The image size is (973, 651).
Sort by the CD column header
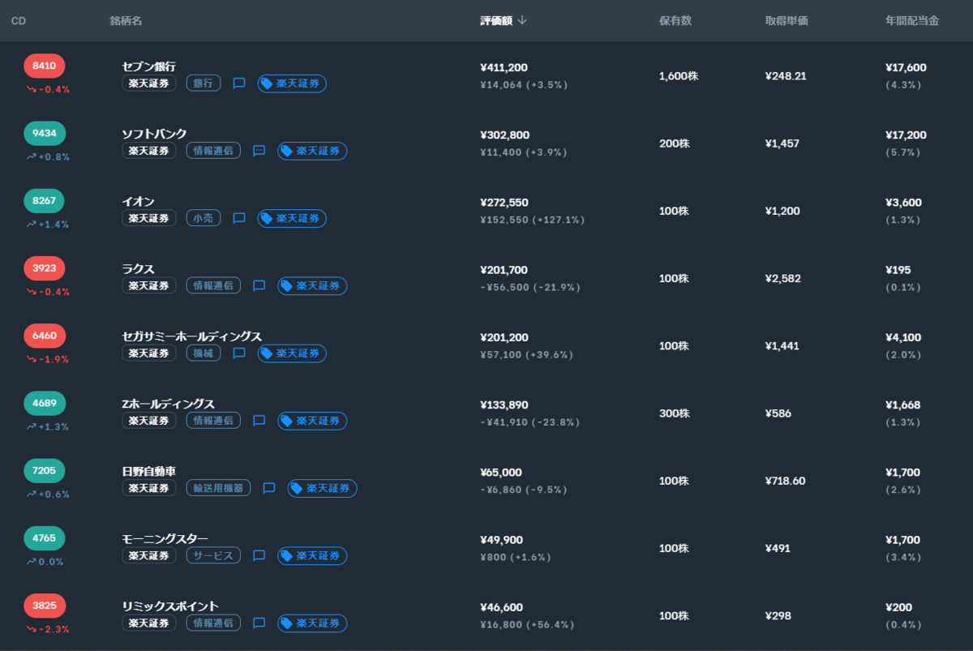click(x=19, y=20)
